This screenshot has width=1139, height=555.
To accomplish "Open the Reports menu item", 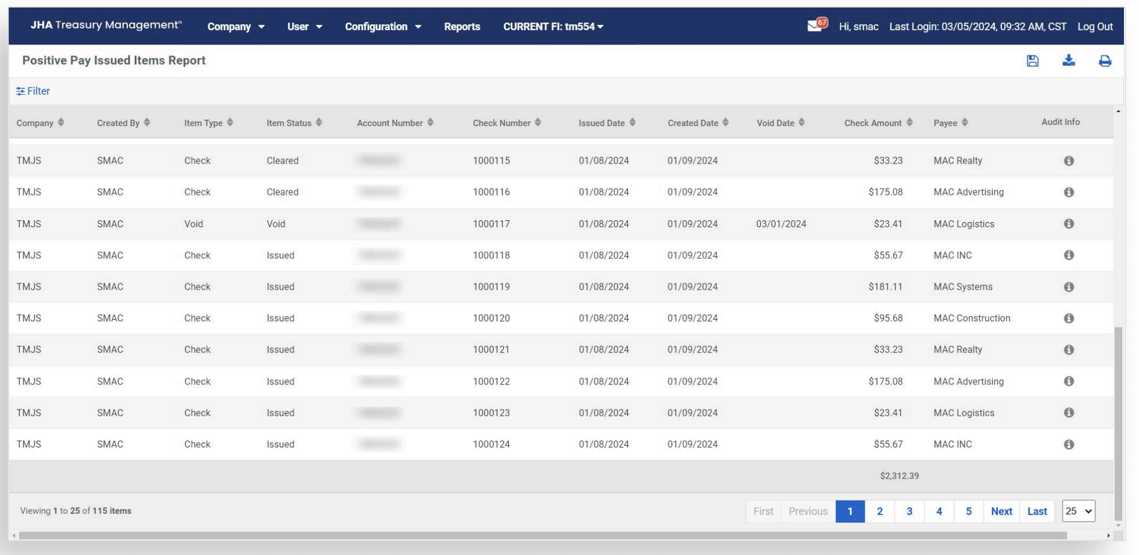I will coord(462,27).
